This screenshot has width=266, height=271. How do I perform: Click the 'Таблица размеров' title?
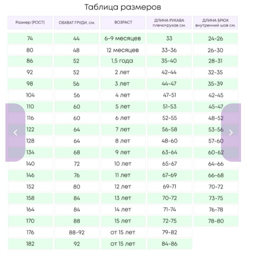pos(123,7)
